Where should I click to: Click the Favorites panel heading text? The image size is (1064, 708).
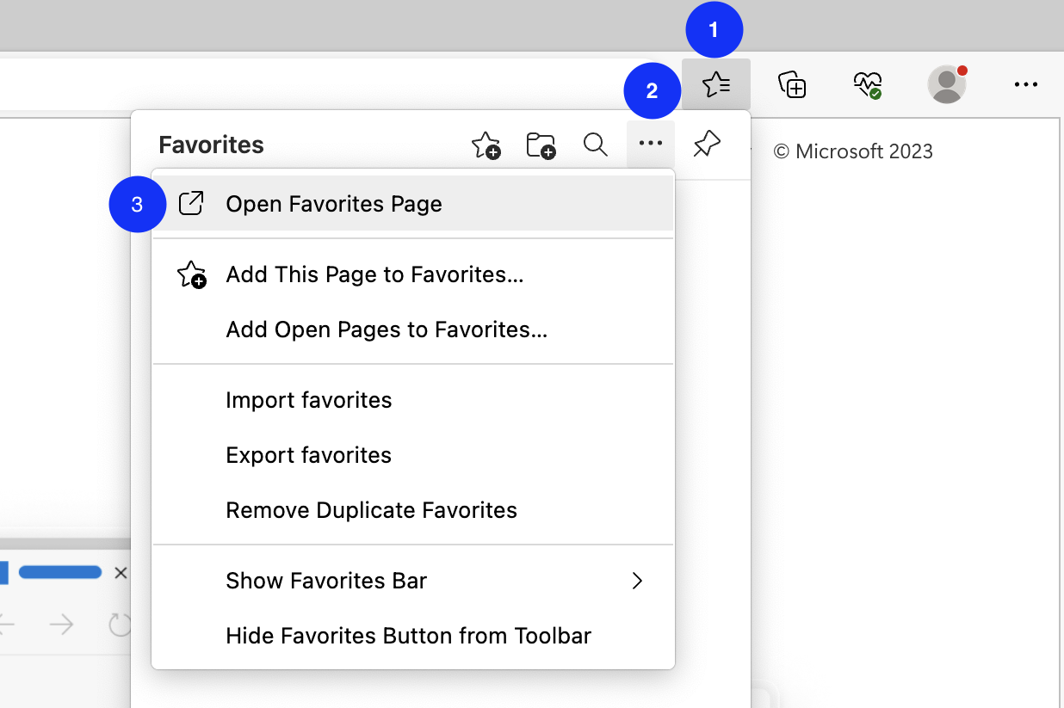[211, 145]
